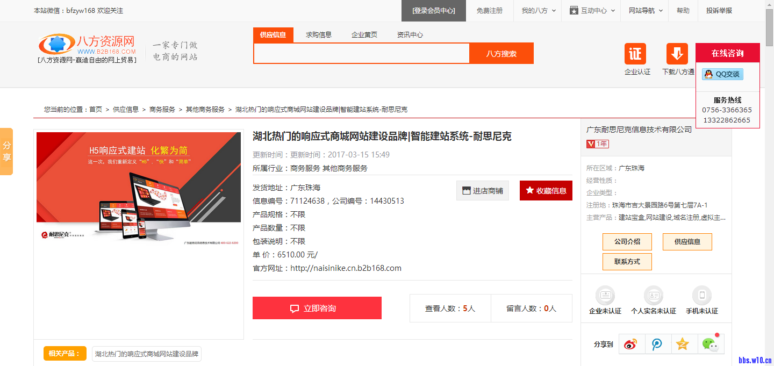Screen dimensions: 774x366
Task: Click the 八方搜索 search button
Action: point(501,53)
